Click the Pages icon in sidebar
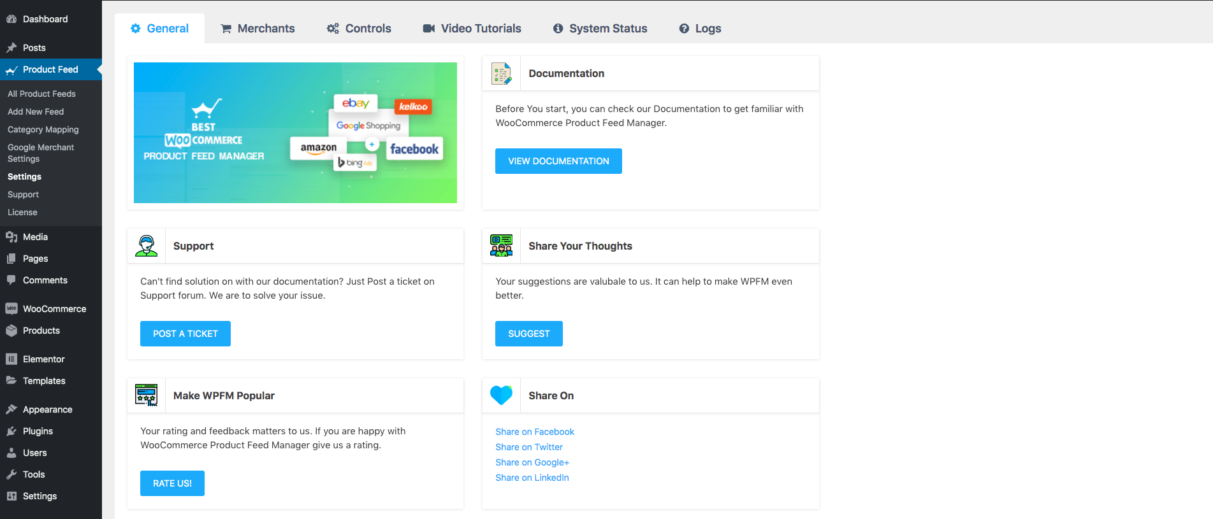1213x519 pixels. [11, 259]
